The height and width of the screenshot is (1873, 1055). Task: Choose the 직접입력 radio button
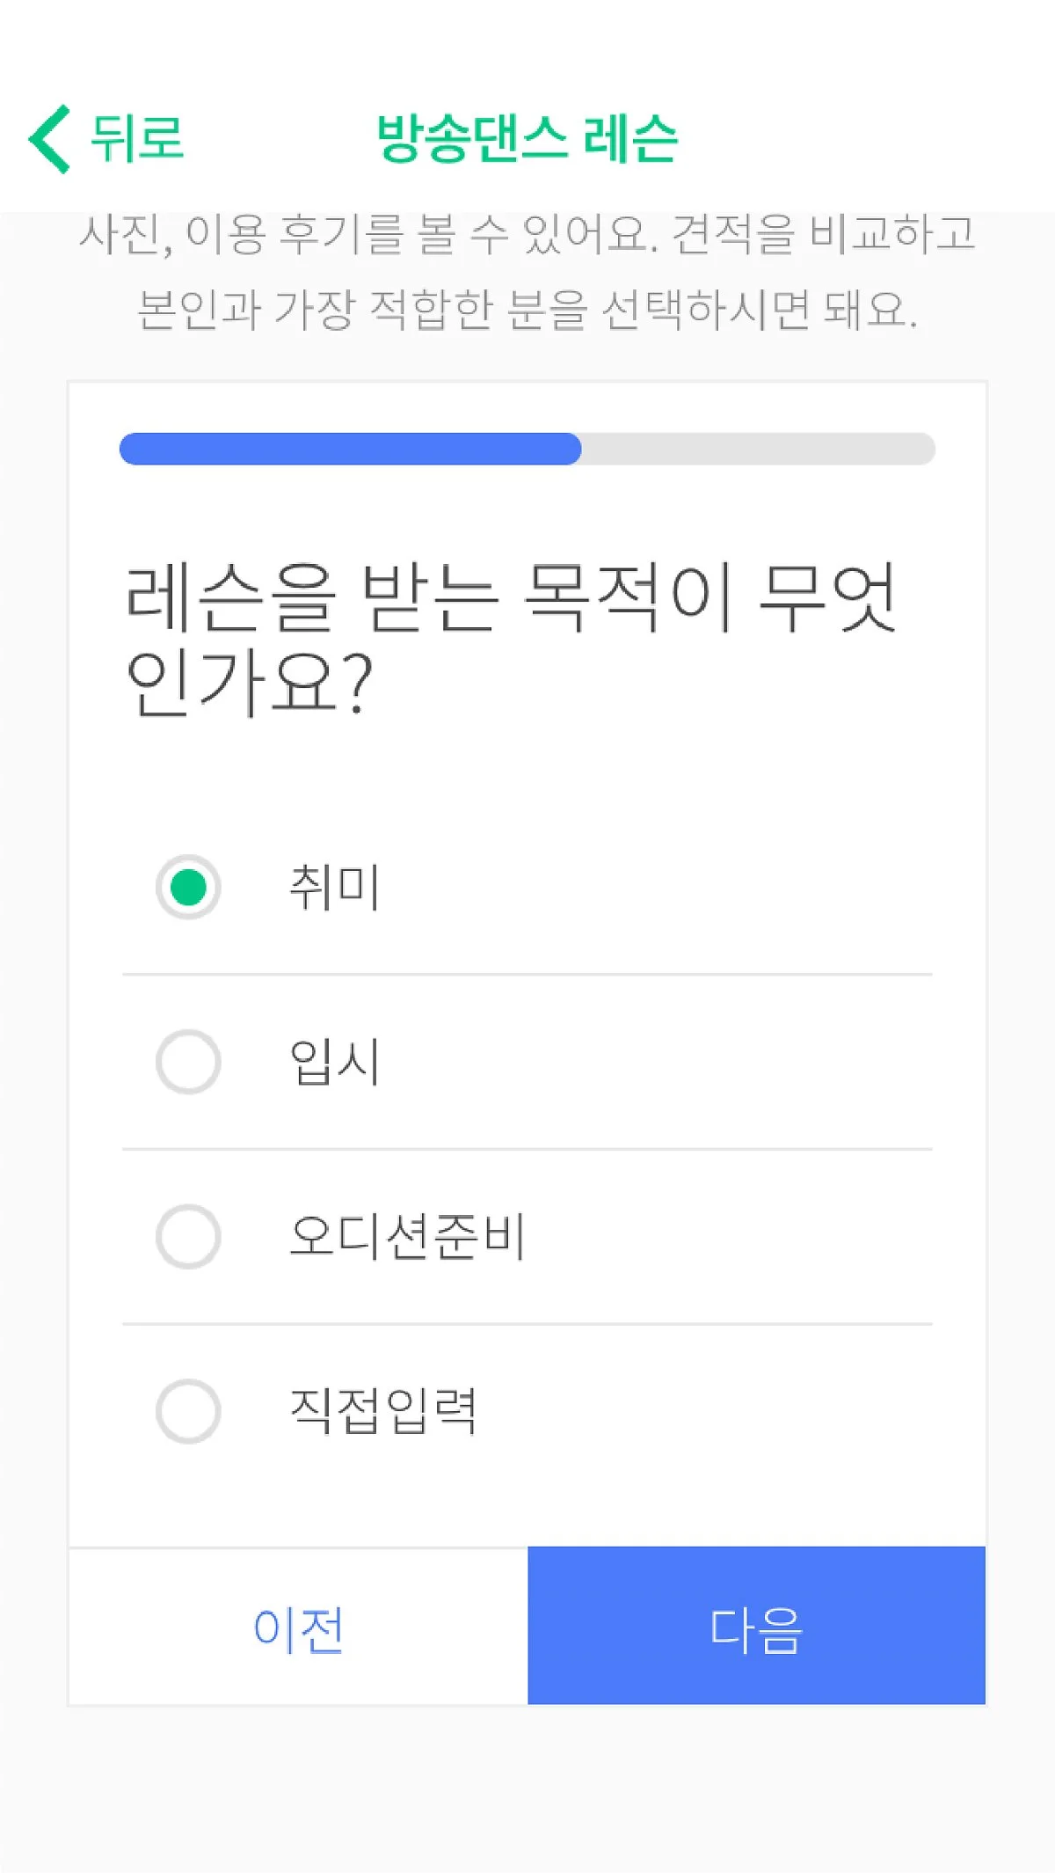188,1411
